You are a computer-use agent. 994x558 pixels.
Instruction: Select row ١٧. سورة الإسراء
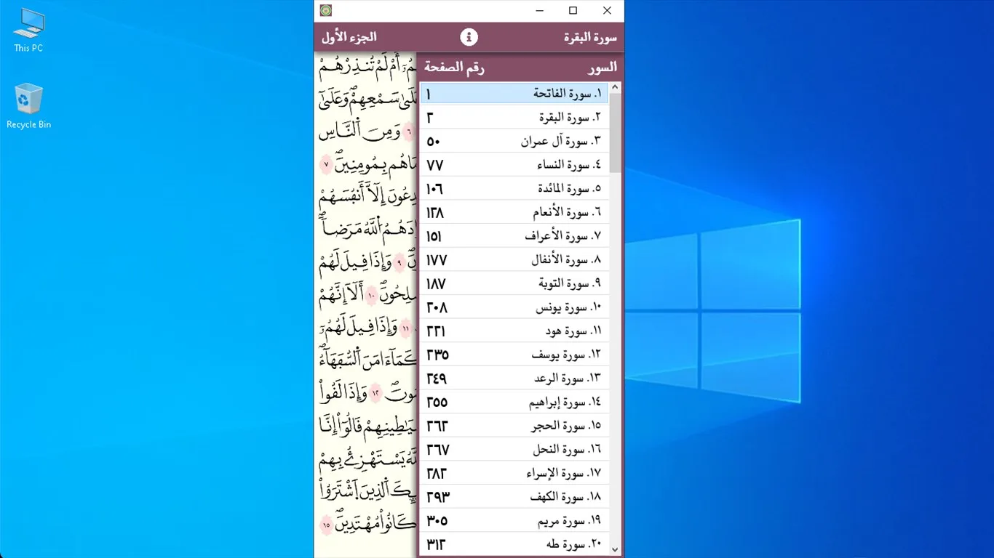[x=514, y=473]
